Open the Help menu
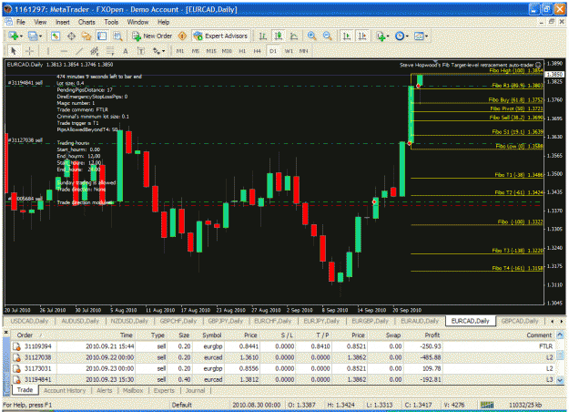 pyautogui.click(x=163, y=22)
